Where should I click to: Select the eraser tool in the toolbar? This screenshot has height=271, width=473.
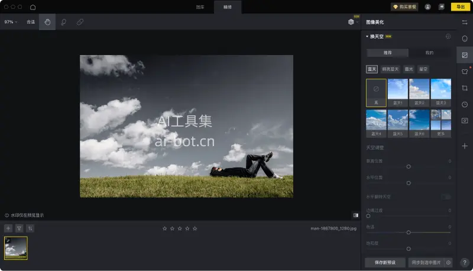click(x=80, y=22)
